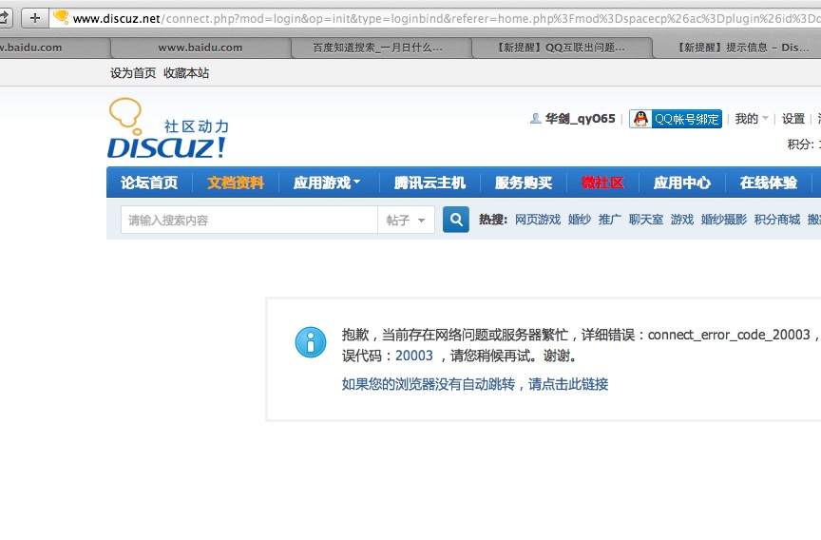Open the 论坛首页 navigation item
This screenshot has height=540, width=821.
tap(149, 183)
